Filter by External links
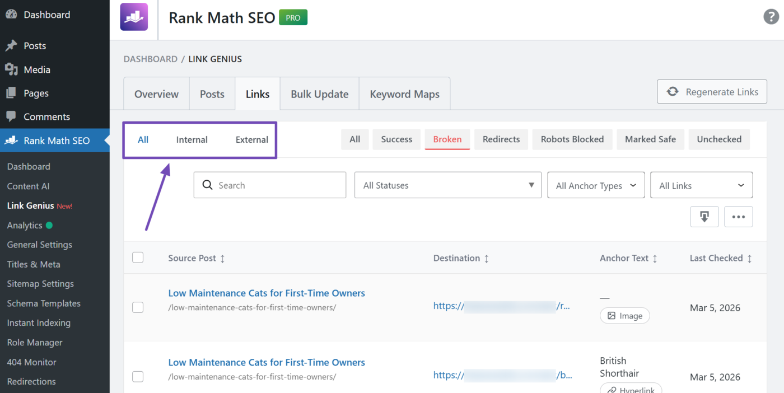 pos(252,139)
